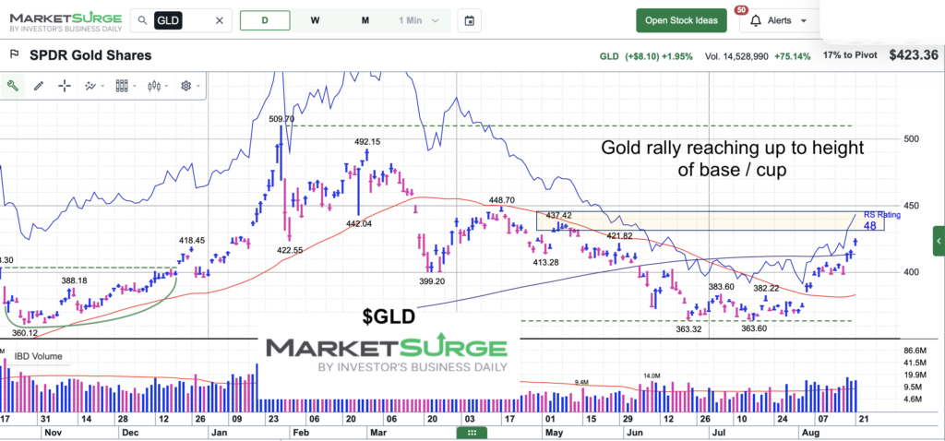
Task: Click the +75.14% volume change
Action: (794, 56)
